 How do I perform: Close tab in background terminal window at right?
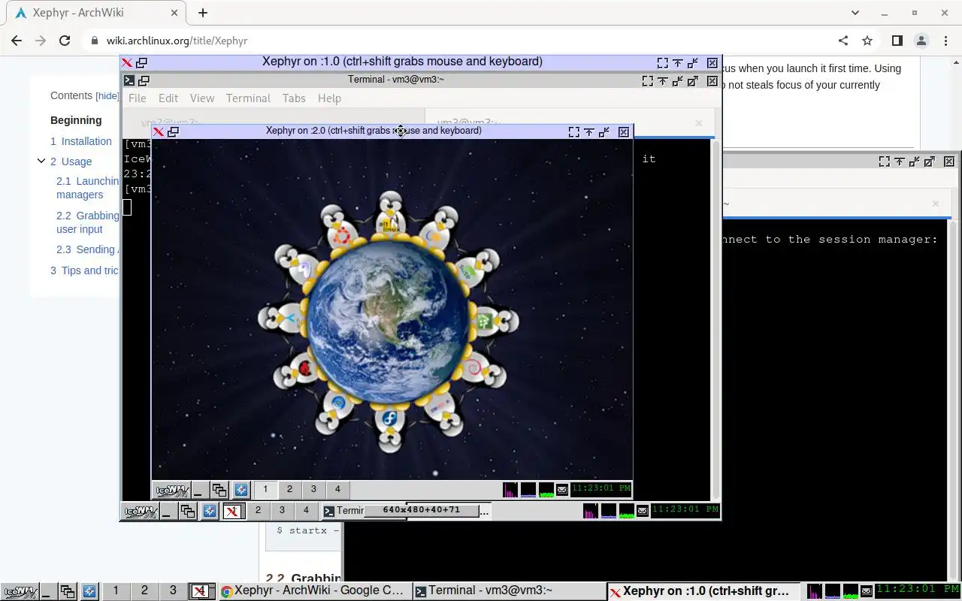coord(936,204)
